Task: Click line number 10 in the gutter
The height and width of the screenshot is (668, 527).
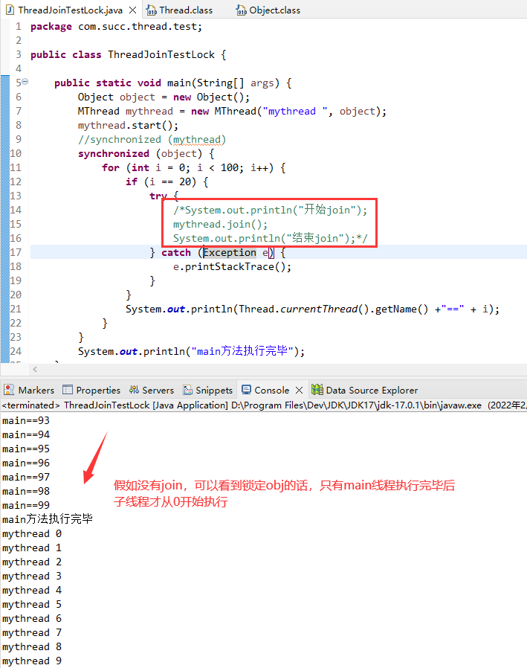Action: 16,153
